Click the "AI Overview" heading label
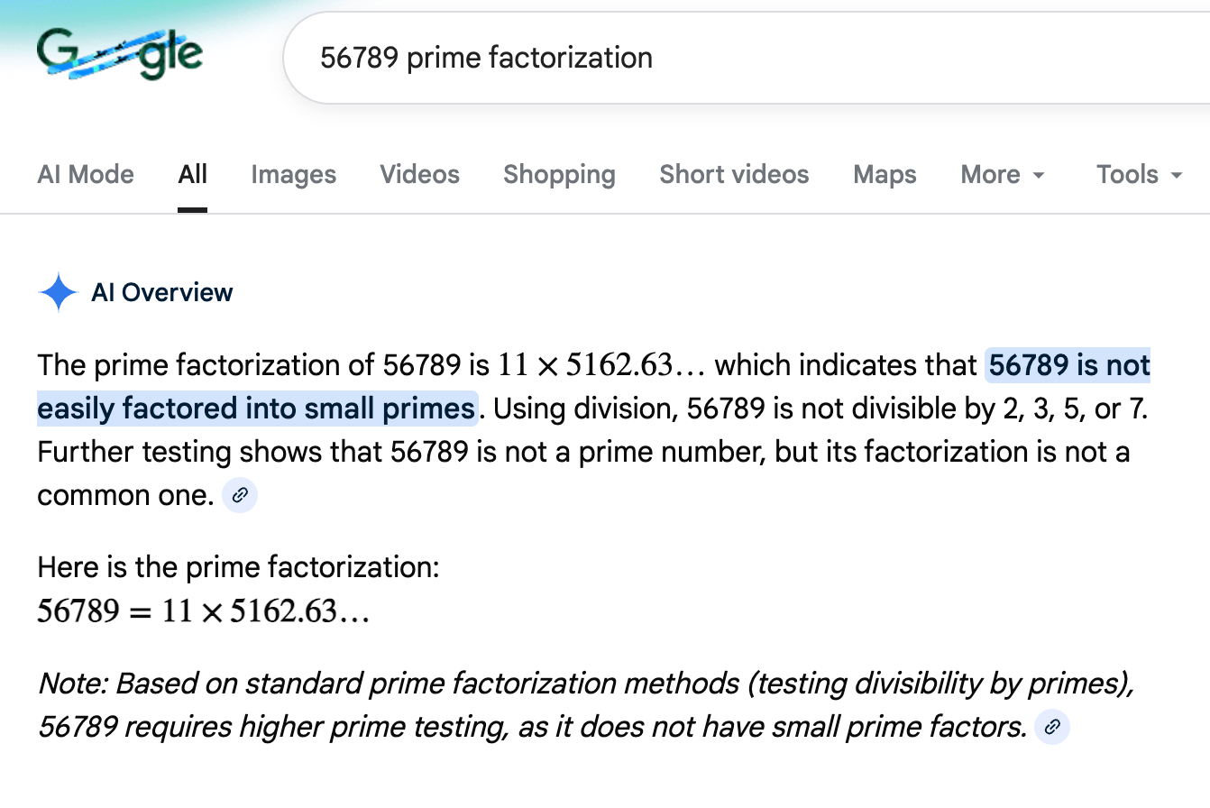Viewport: 1210px width, 808px height. point(162,292)
